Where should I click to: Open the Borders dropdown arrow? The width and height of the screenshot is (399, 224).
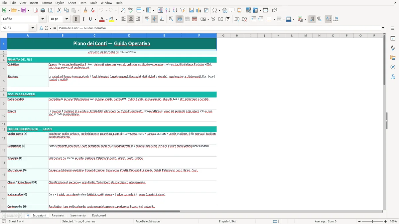pyautogui.click(x=274, y=19)
